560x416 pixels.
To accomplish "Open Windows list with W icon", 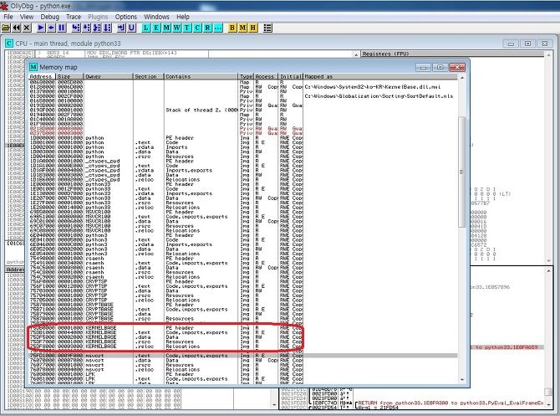I will (177, 28).
